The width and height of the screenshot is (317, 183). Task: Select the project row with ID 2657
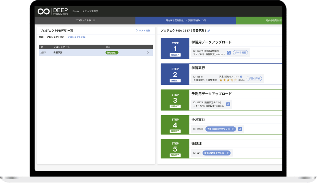[x=68, y=53]
